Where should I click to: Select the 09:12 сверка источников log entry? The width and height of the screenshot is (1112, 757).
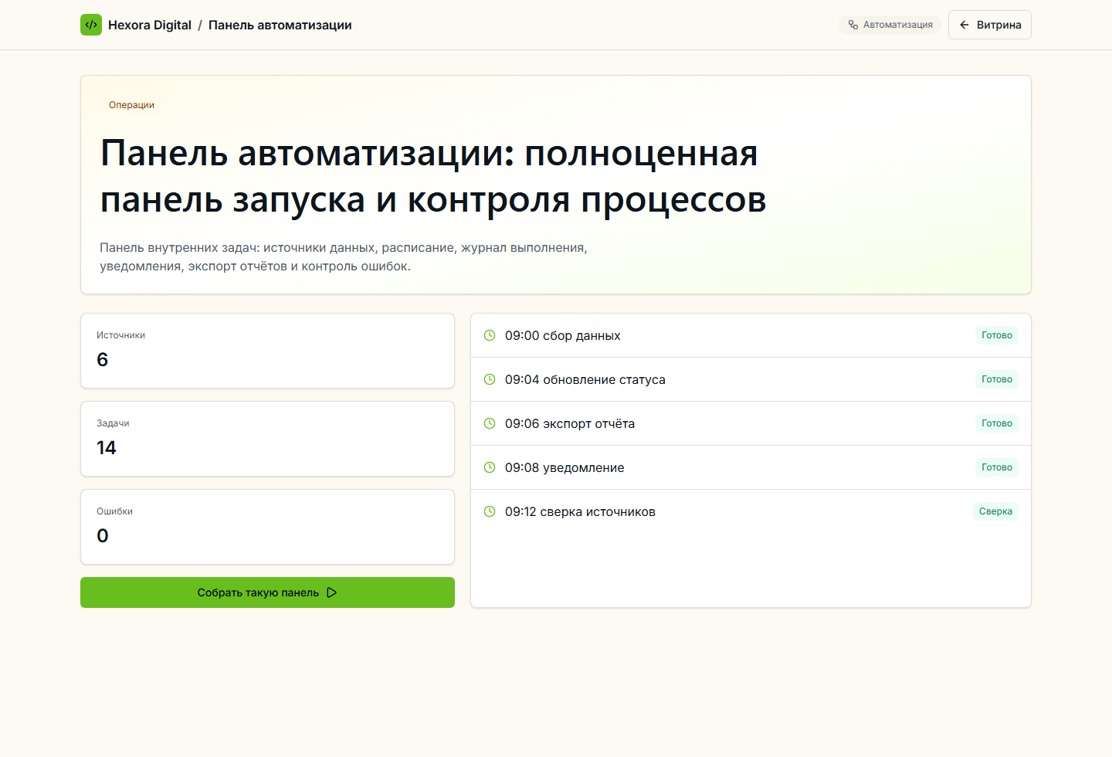(751, 511)
